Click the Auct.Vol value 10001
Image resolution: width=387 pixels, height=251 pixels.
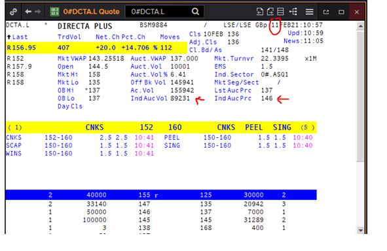[180, 67]
